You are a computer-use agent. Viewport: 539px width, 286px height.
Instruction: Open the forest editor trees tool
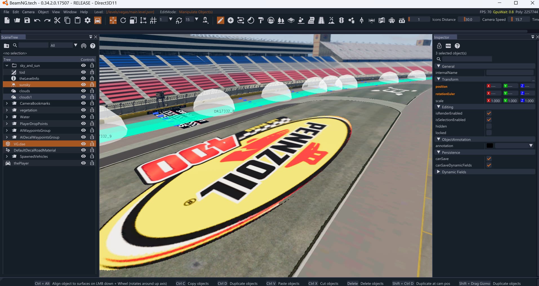point(281,20)
